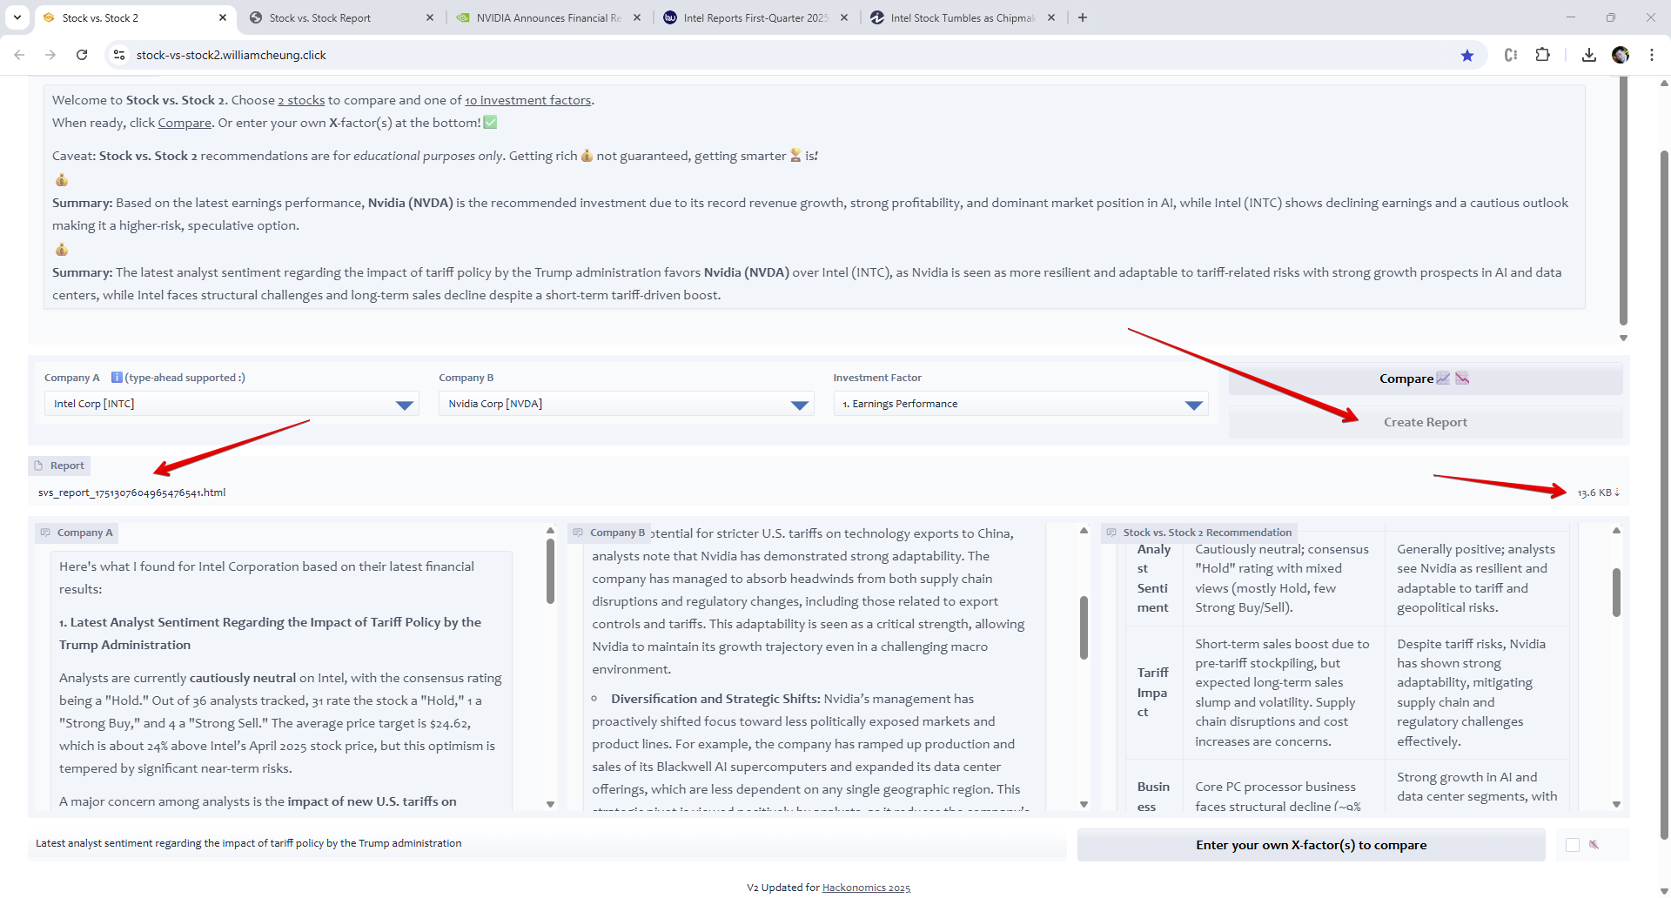Screen dimensions: 1671x898
Task: Click the Recommendation panel scrollbar thumb
Action: point(1616,592)
